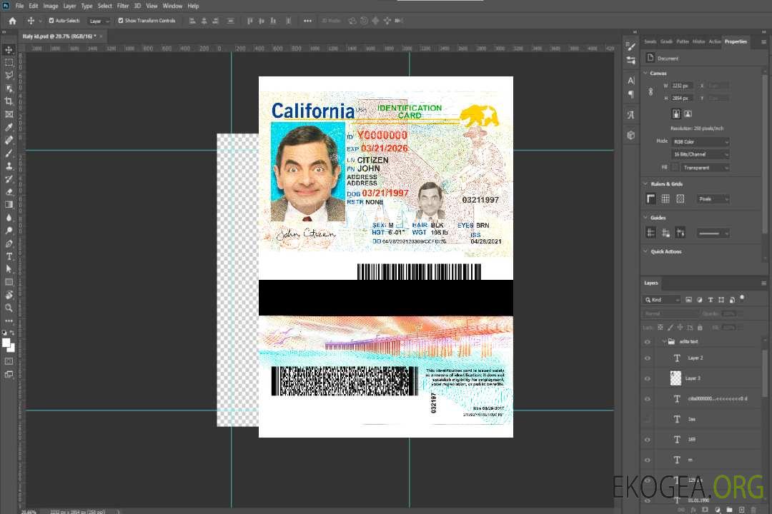This screenshot has height=514, width=772.
Task: Hide the 'm' text layer
Action: click(648, 460)
